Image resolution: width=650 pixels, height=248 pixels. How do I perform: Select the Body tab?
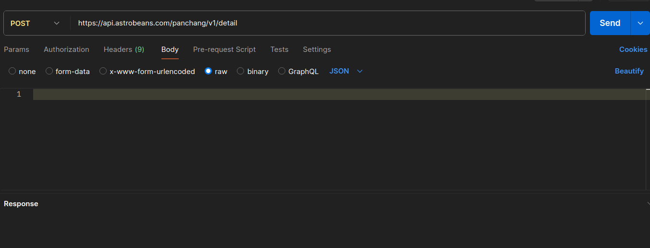170,50
